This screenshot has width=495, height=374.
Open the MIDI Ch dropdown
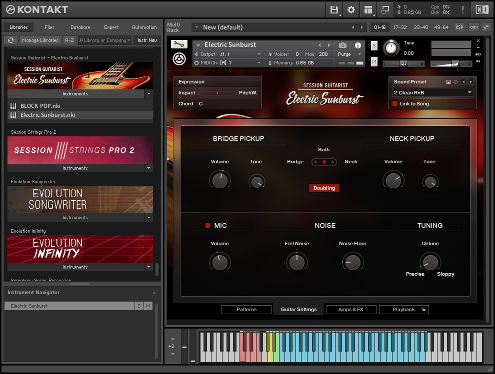click(x=228, y=63)
